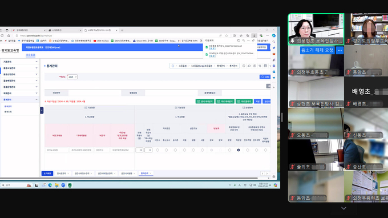Click the home icon in breadcrumb
This screenshot has height=218, width=388.
tap(173, 66)
